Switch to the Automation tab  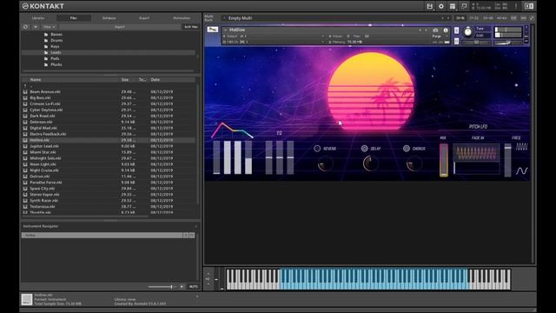[182, 18]
